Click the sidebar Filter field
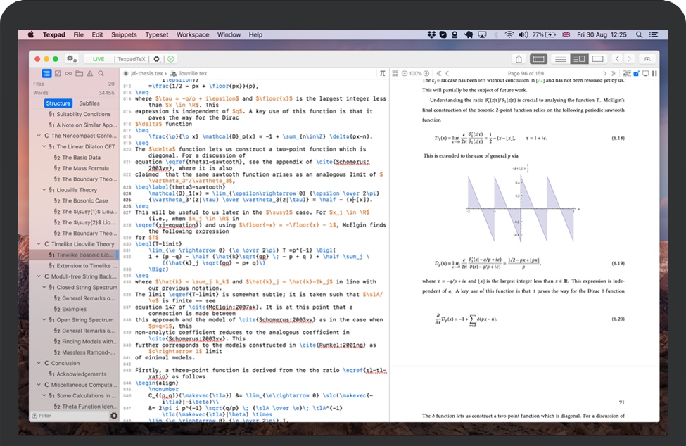 pyautogui.click(x=69, y=416)
